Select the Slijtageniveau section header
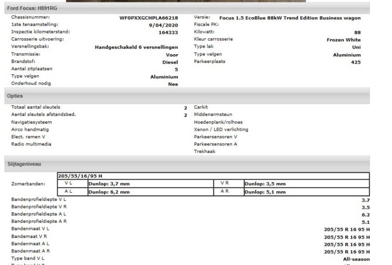 [x=187, y=164]
